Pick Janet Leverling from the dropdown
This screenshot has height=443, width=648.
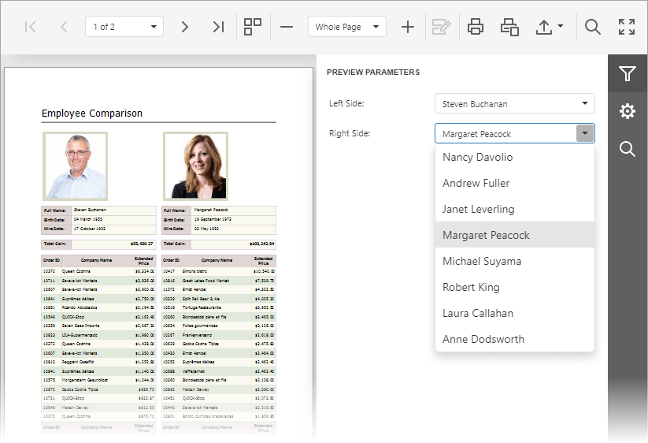[514, 210]
